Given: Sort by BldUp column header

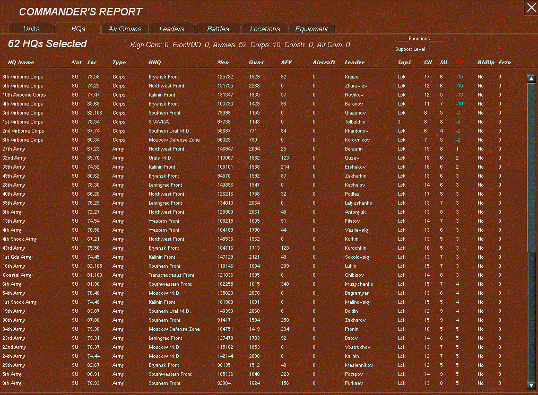Looking at the screenshot, I should click(x=486, y=63).
